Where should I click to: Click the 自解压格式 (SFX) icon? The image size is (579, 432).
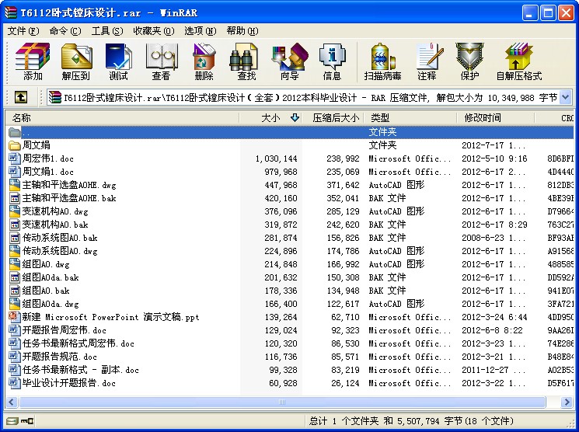(x=519, y=61)
